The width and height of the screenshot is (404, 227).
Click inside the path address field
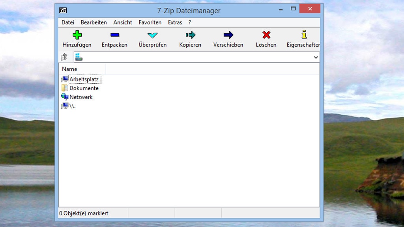196,57
